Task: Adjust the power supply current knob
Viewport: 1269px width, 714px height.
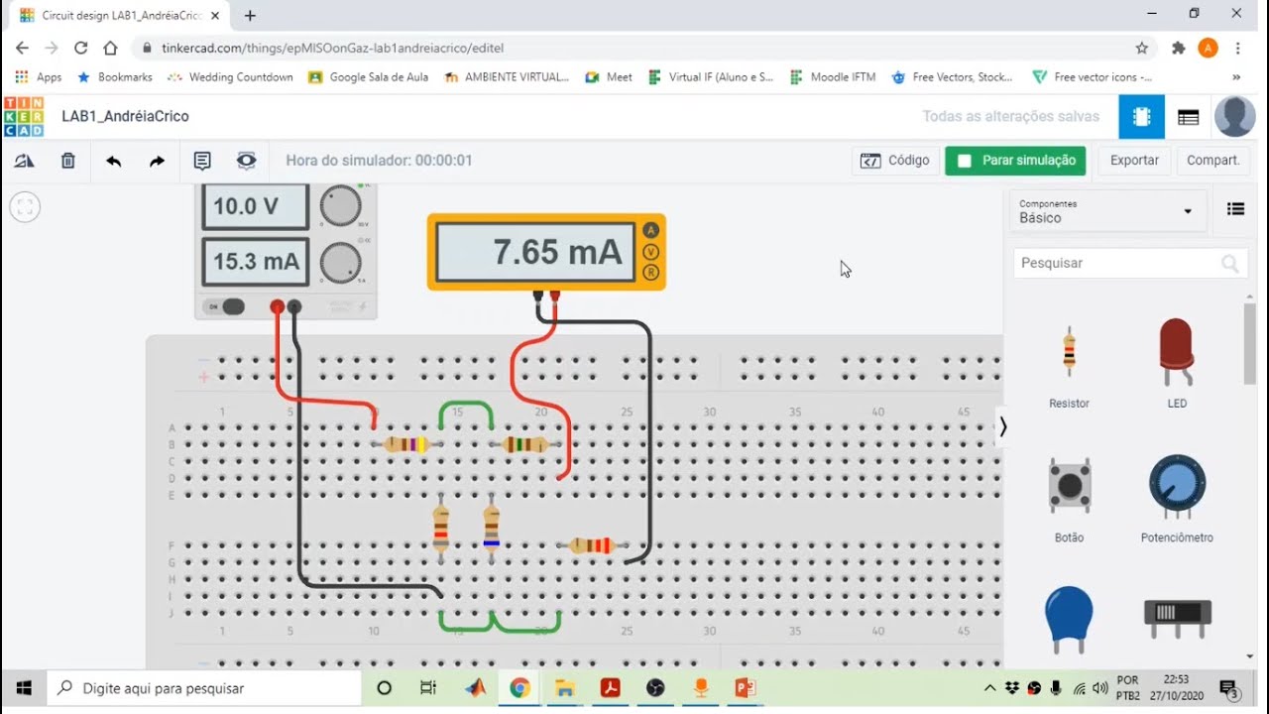Action: click(340, 262)
